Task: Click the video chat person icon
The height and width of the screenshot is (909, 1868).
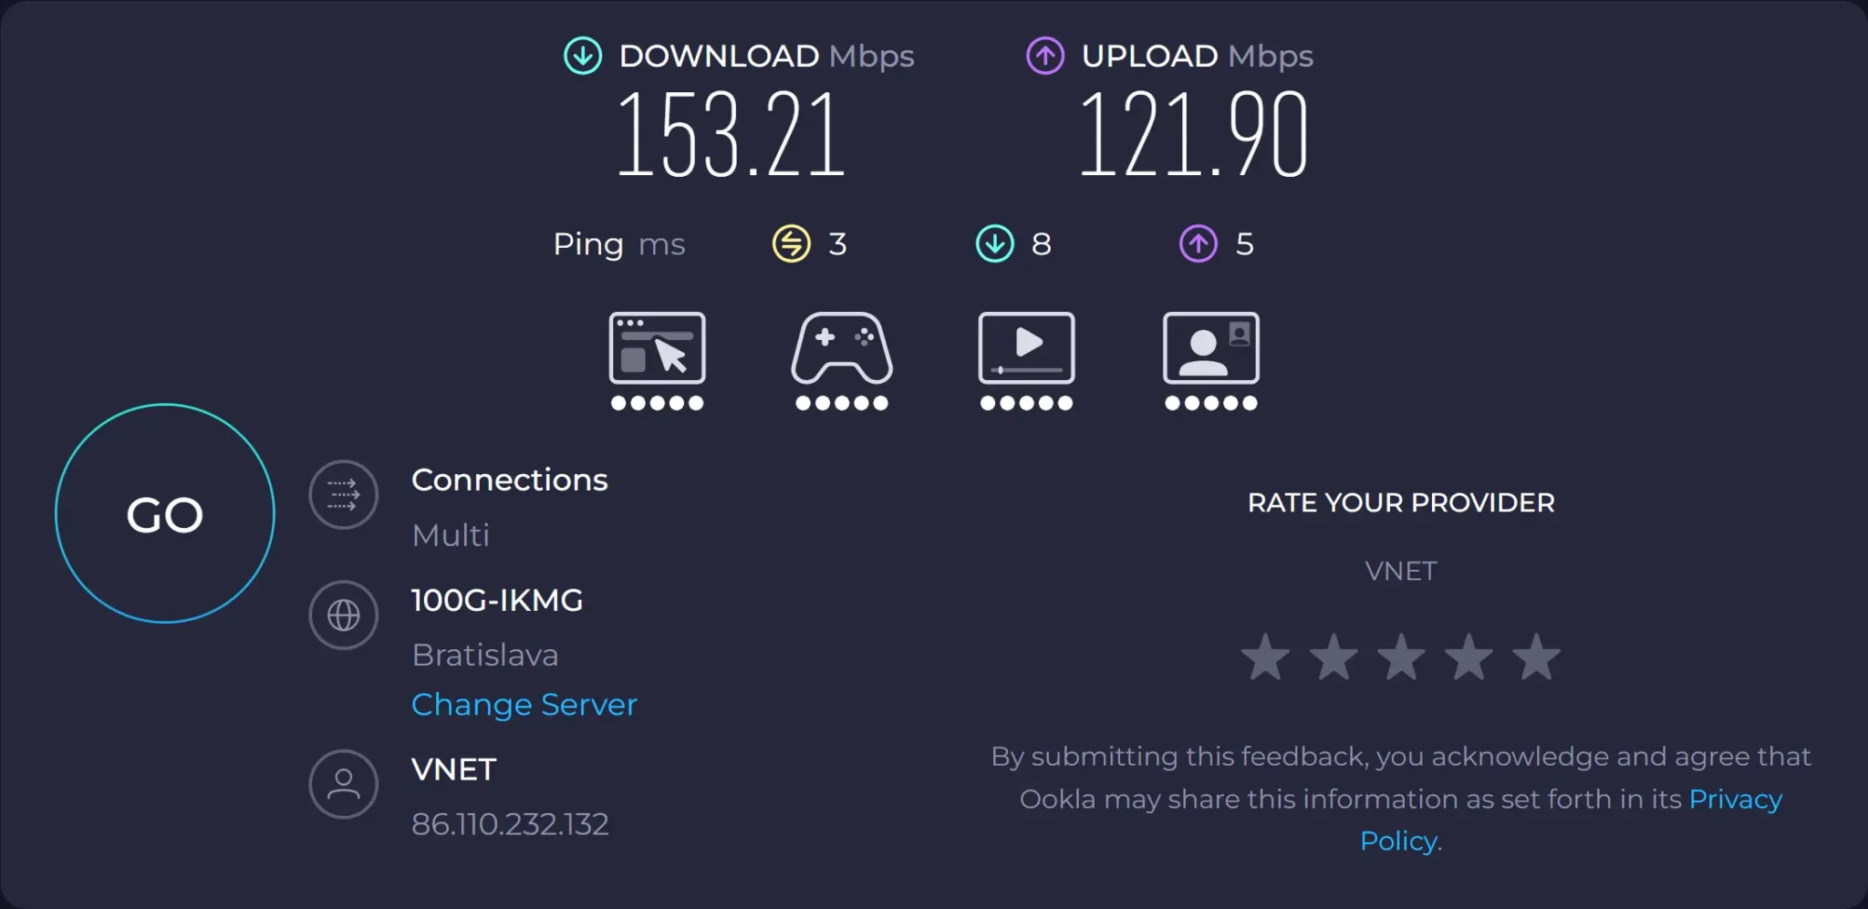Action: pyautogui.click(x=1210, y=348)
